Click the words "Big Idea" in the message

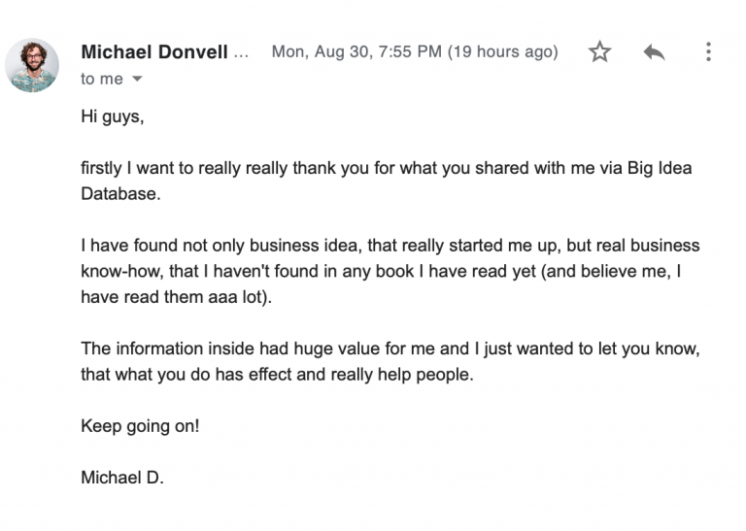coord(660,168)
